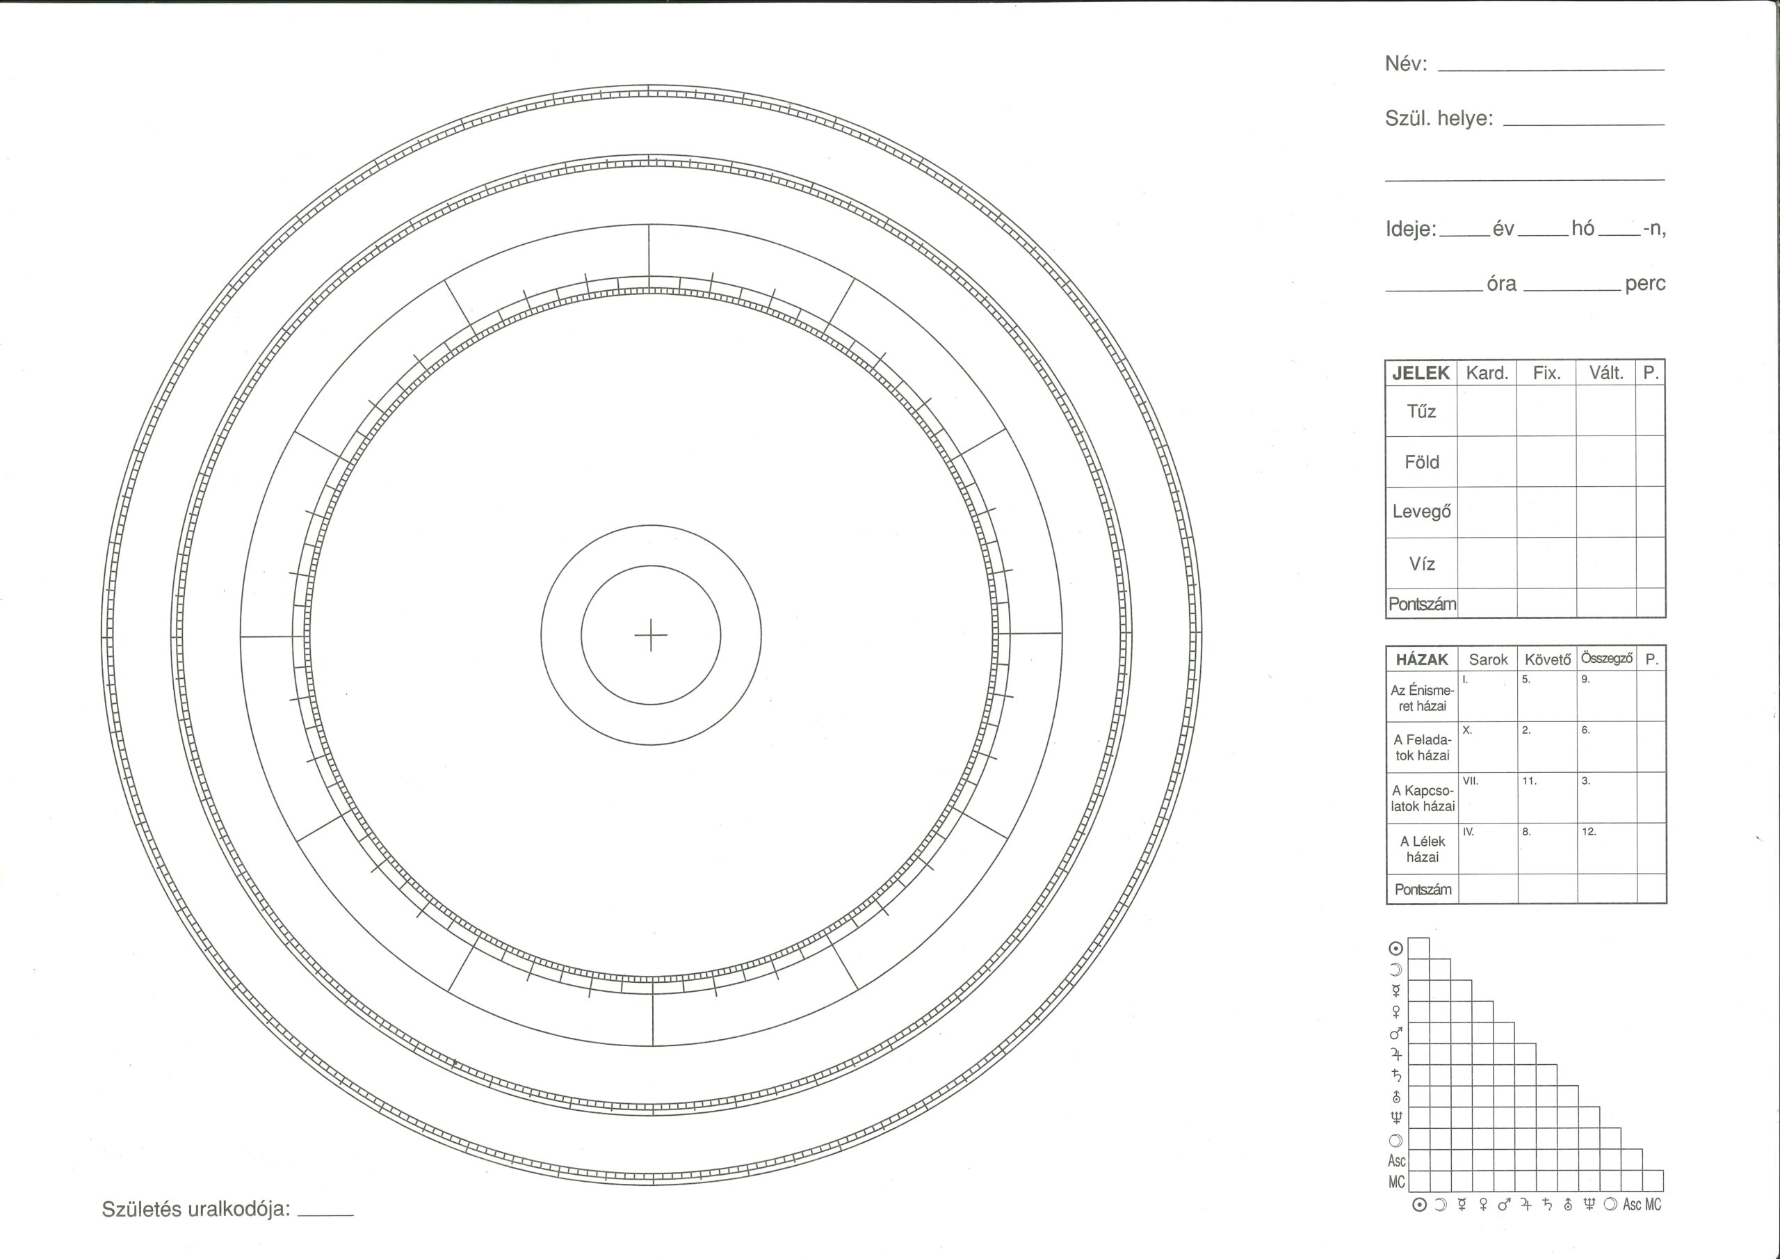1780x1259 pixels.
Task: Click the Neptune trident symbol in left column
Action: tap(1396, 1118)
